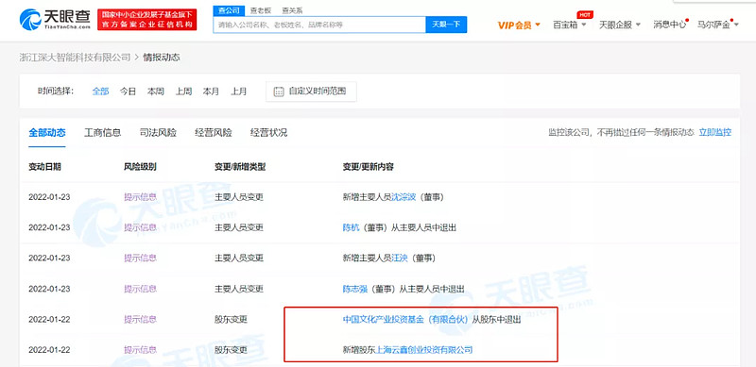Screen dimensions: 756x367
Task: Click the 天眼一下 search button
Action: 446,25
